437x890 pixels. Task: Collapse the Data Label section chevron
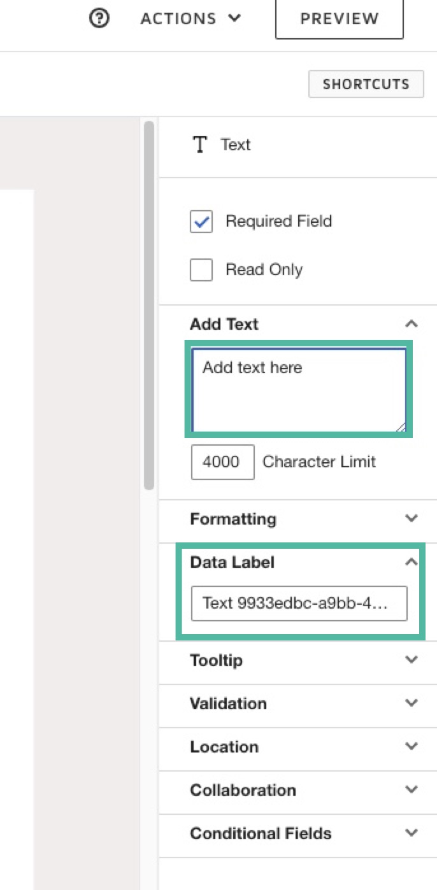coord(412,562)
